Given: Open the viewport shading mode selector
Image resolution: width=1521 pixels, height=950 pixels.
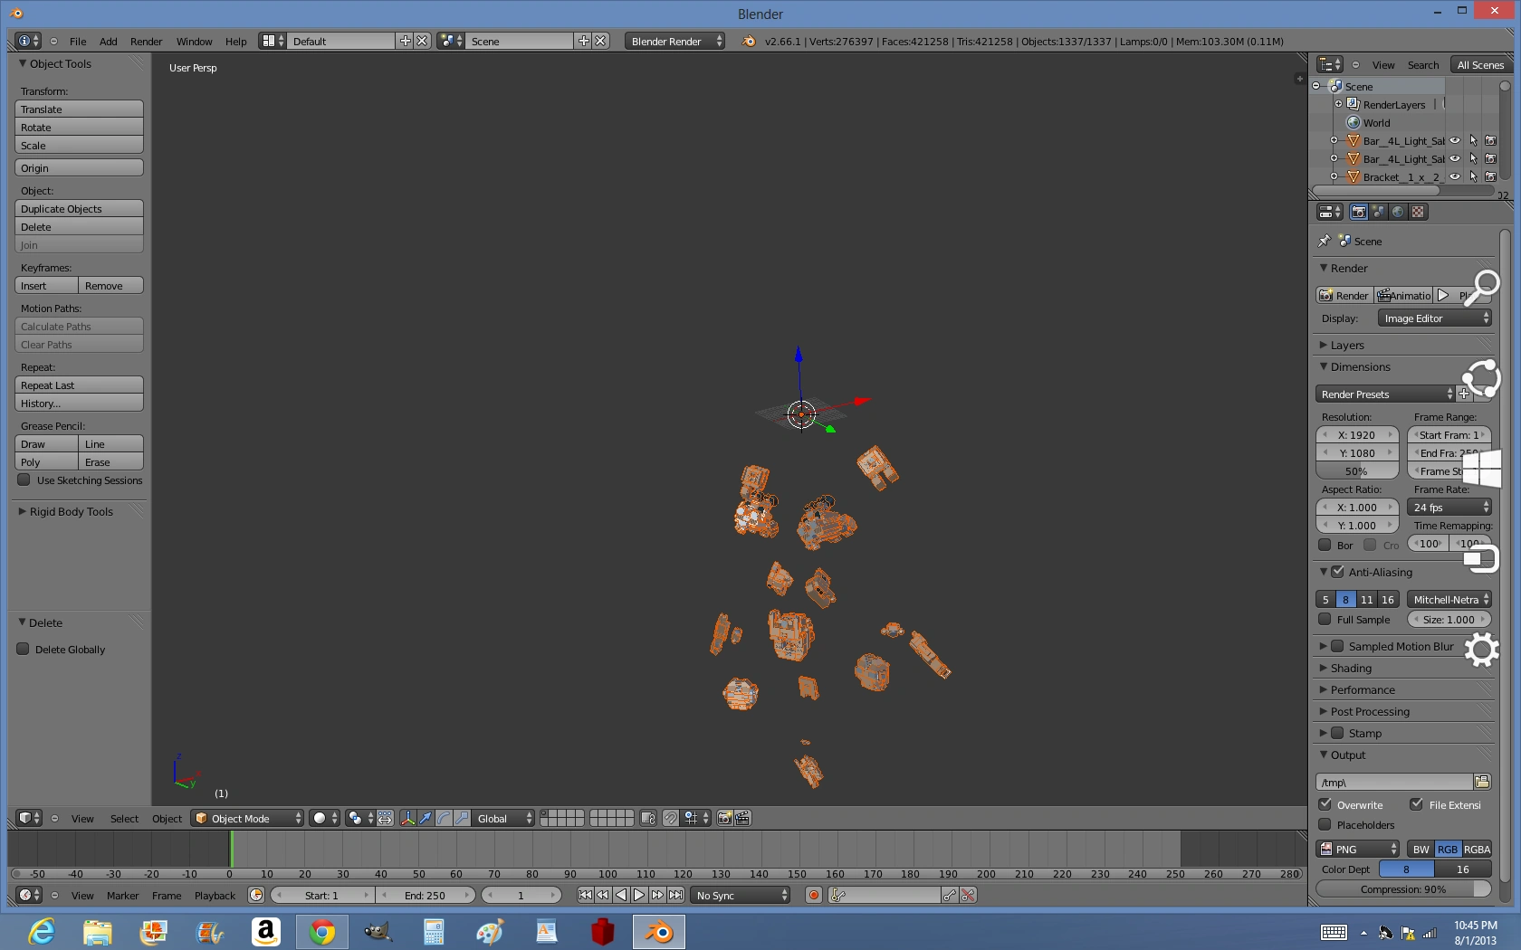Looking at the screenshot, I should tap(324, 818).
